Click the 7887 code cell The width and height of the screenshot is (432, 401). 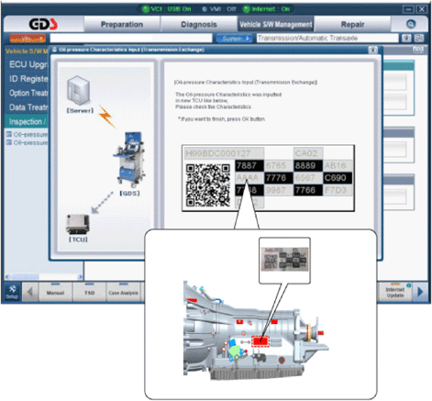click(x=249, y=165)
